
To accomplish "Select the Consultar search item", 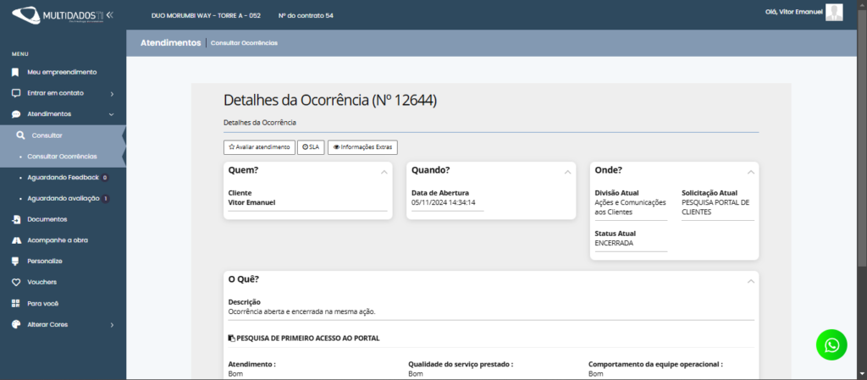I will [x=47, y=135].
